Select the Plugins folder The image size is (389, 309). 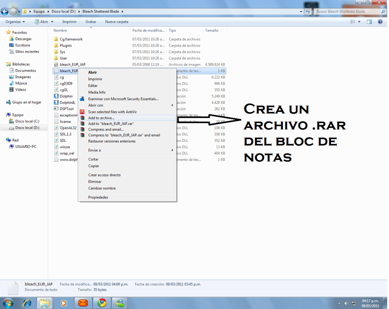point(65,45)
